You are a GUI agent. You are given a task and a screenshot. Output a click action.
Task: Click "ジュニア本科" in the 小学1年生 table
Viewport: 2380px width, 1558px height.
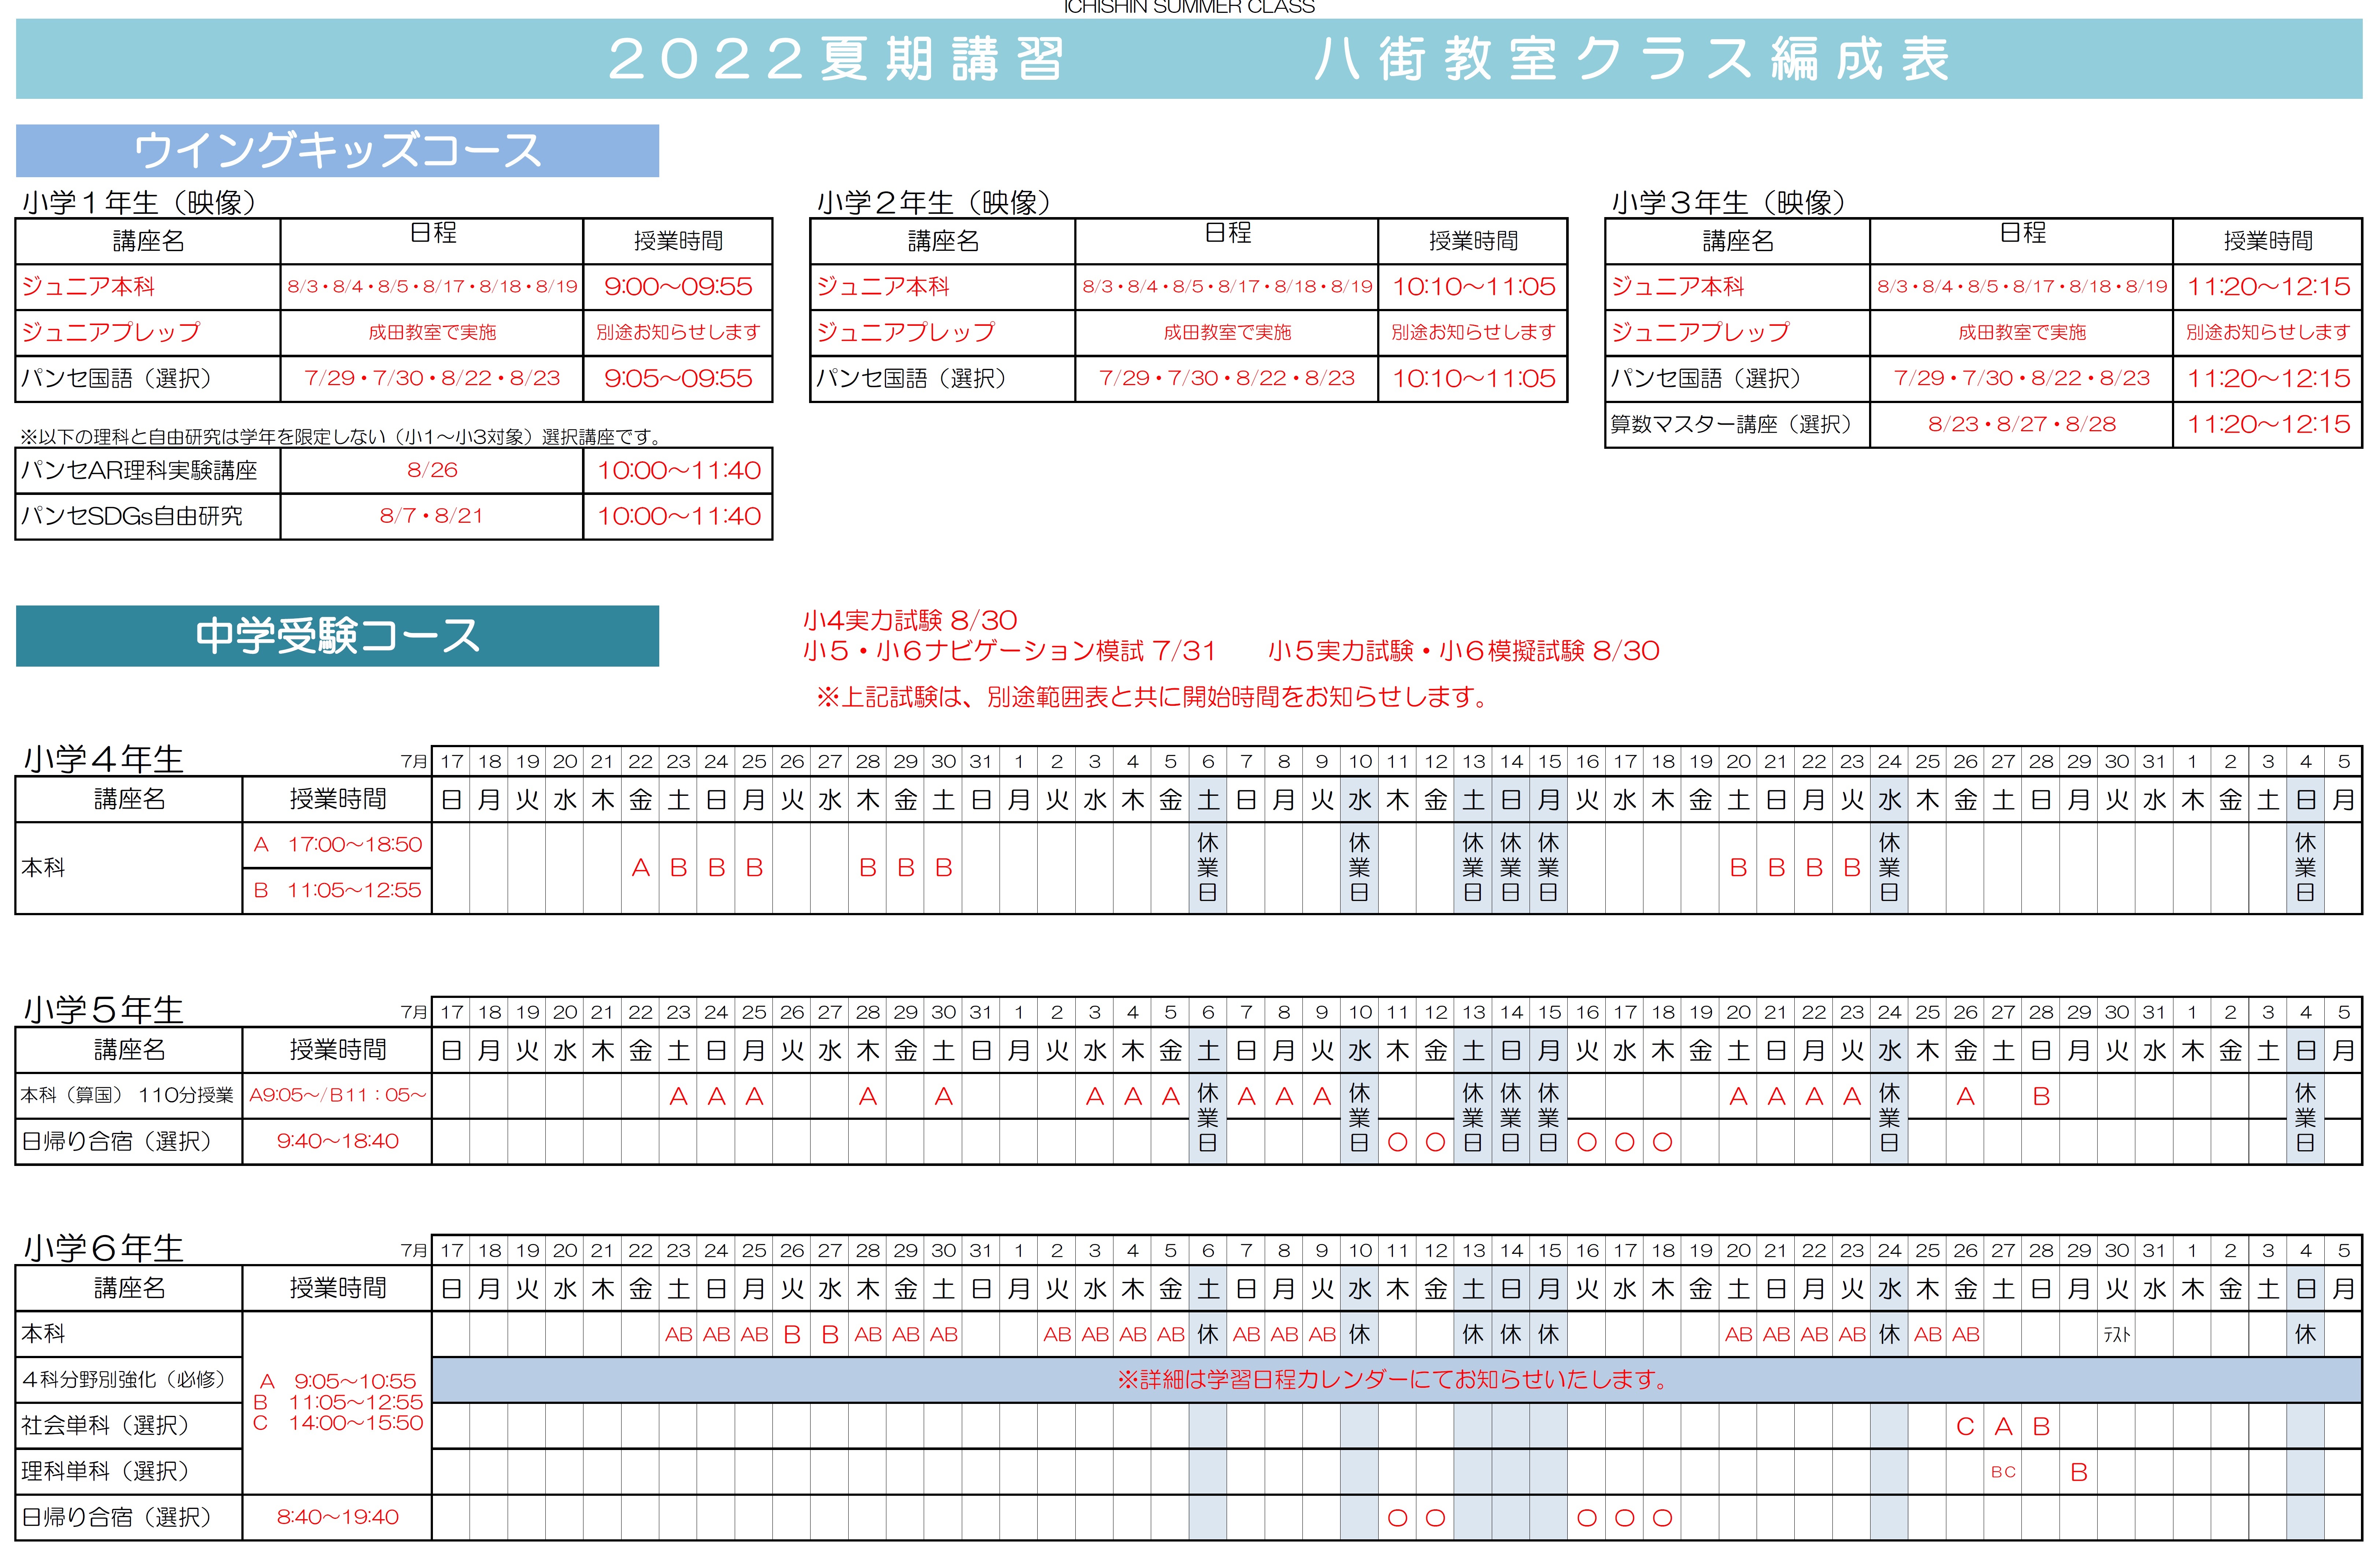(x=88, y=287)
